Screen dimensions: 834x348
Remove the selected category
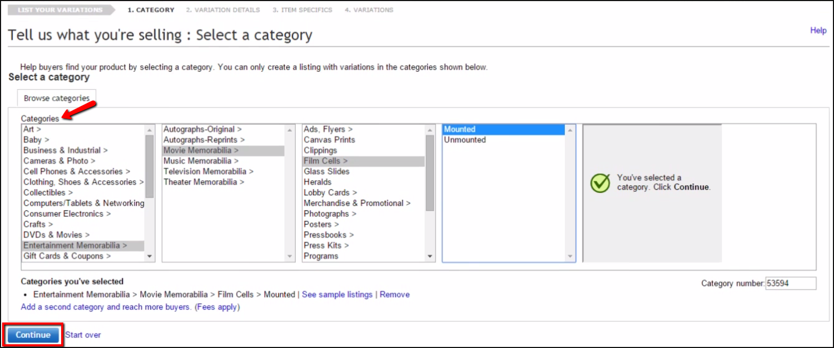(395, 294)
